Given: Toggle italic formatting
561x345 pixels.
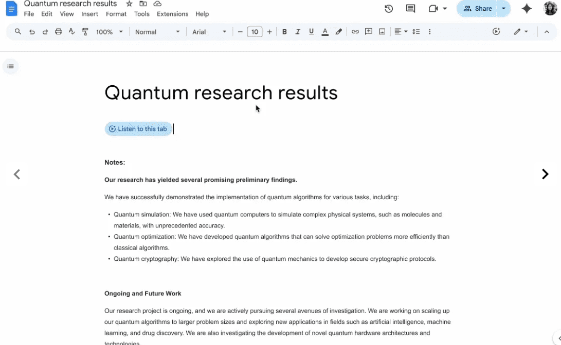Looking at the screenshot, I should (x=298, y=32).
